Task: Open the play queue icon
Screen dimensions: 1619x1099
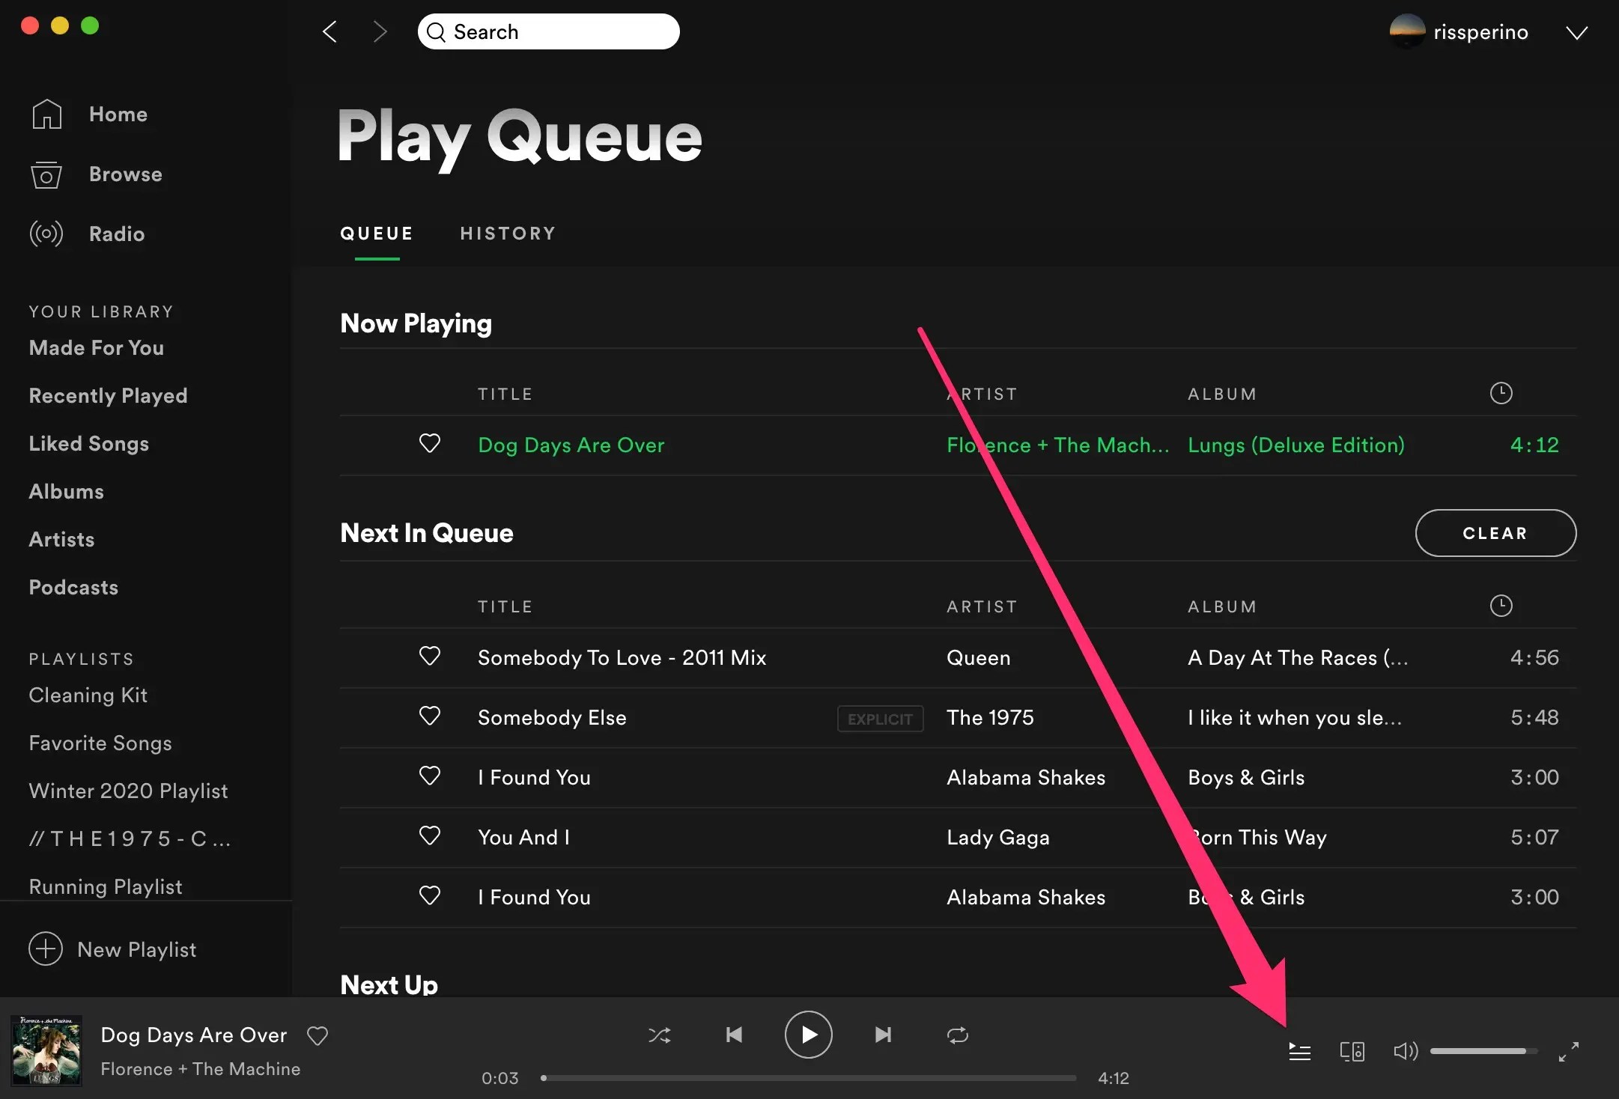Action: tap(1299, 1051)
